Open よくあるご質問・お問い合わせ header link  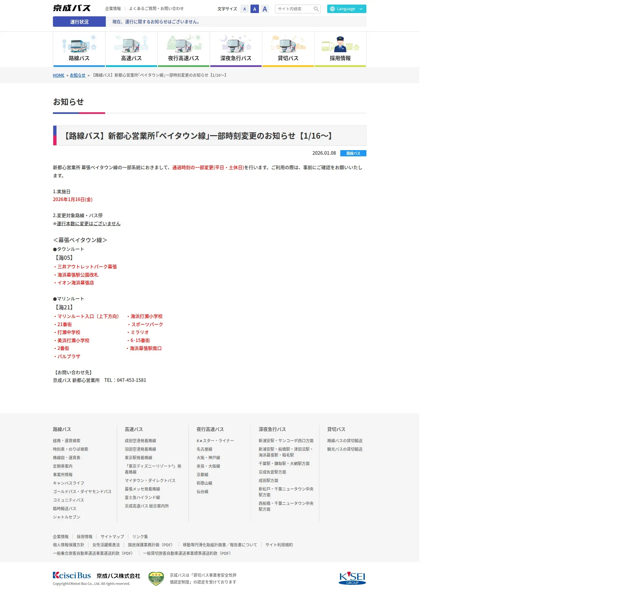point(156,9)
